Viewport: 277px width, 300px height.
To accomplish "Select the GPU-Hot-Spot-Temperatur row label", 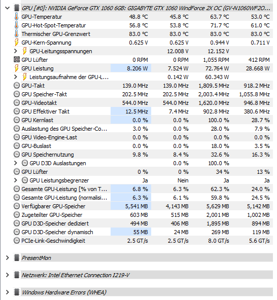I will [x=54, y=25].
